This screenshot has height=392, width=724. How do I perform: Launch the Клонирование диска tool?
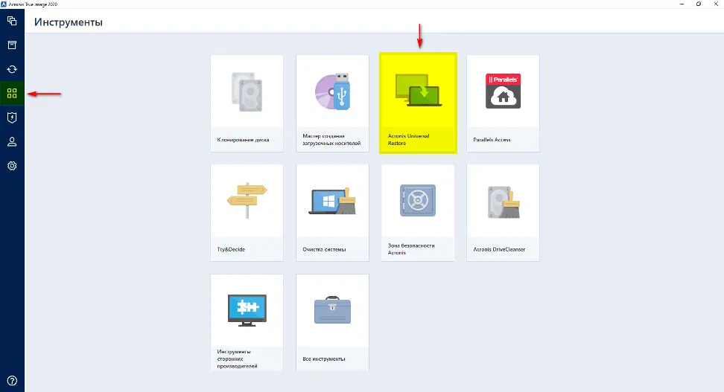click(247, 103)
